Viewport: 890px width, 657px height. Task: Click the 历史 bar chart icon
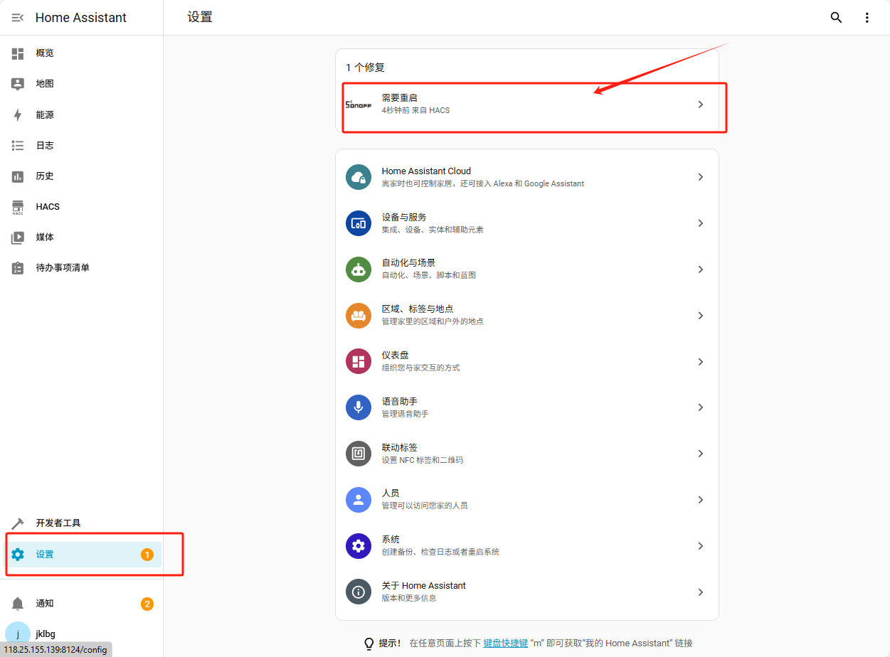tap(18, 176)
